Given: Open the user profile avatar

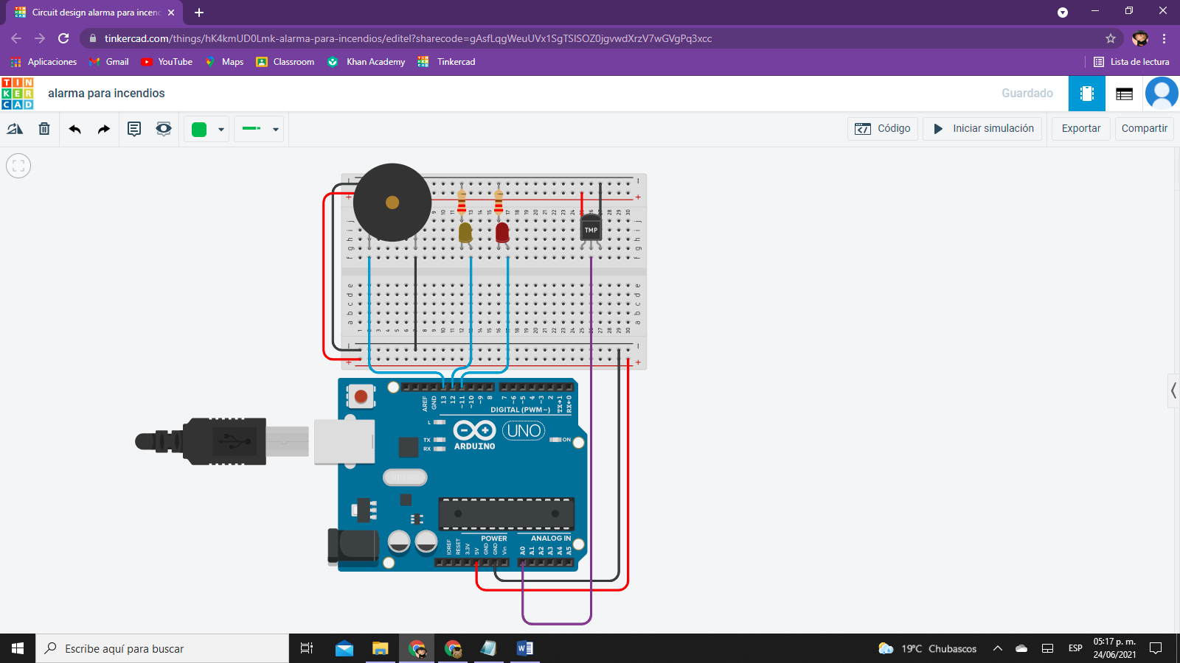Looking at the screenshot, I should pyautogui.click(x=1162, y=94).
